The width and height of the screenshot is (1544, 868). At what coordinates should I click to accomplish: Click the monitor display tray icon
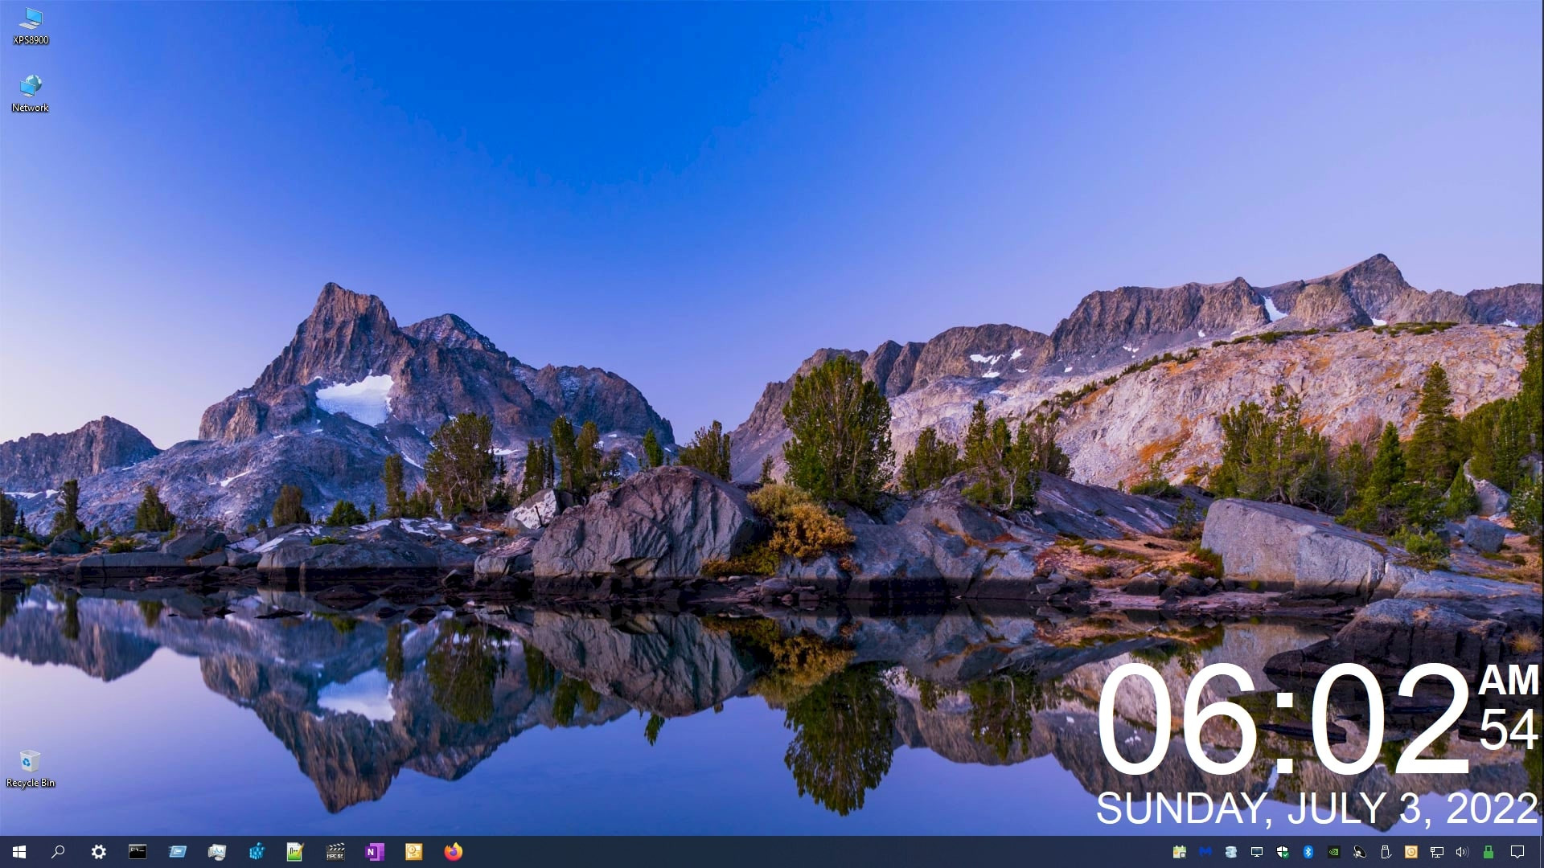tap(1257, 852)
